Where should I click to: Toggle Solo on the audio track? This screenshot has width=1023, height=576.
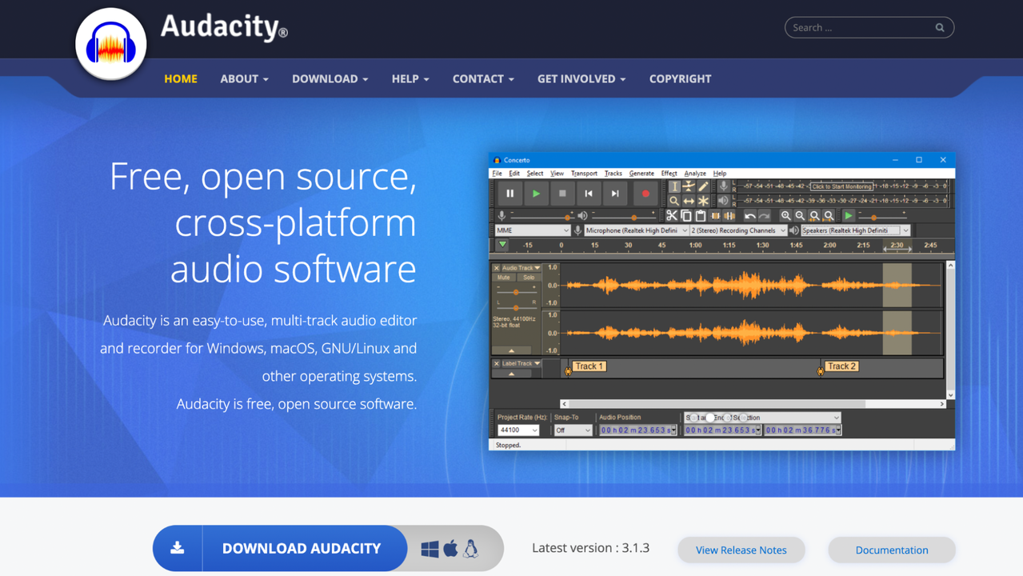[528, 278]
